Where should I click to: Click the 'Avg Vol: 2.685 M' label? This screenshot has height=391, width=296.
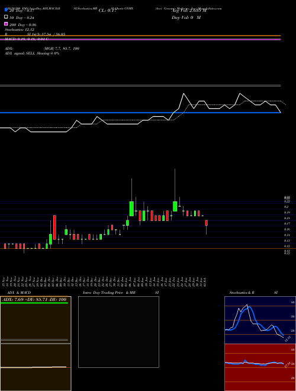(189, 11)
